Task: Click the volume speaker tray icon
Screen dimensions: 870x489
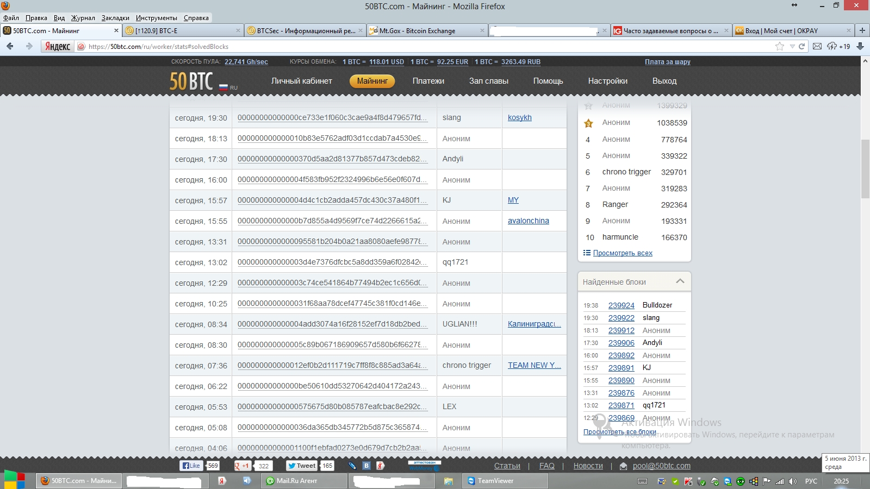Action: click(x=792, y=481)
